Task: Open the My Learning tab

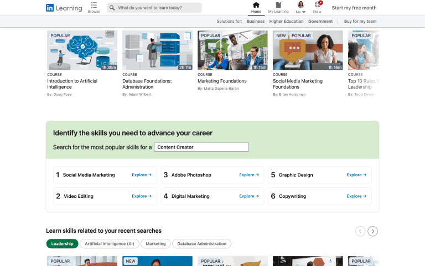Action: click(x=278, y=8)
